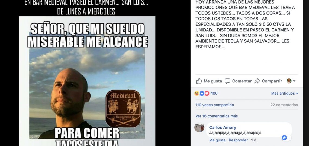Open the 119 veces compartido list

coord(215,105)
